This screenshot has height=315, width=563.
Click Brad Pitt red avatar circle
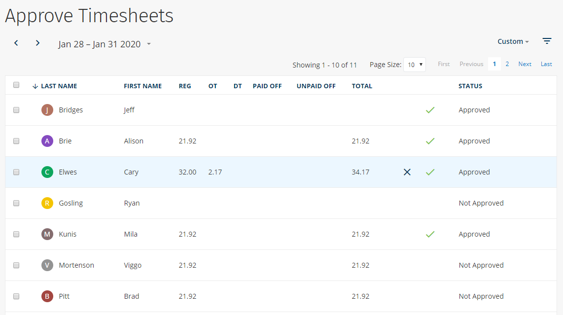tap(47, 296)
